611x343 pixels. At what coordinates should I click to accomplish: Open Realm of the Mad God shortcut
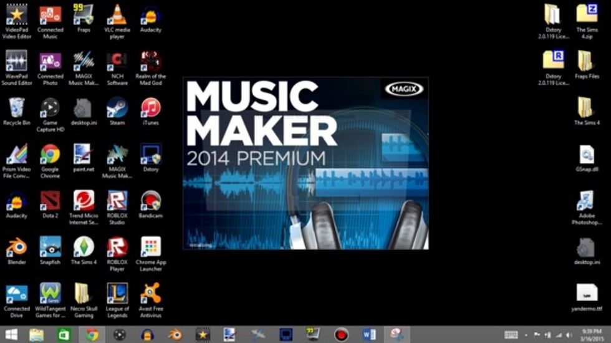pyautogui.click(x=151, y=68)
